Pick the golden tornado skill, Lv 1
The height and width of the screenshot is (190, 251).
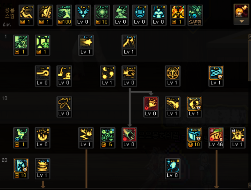coord(42,168)
